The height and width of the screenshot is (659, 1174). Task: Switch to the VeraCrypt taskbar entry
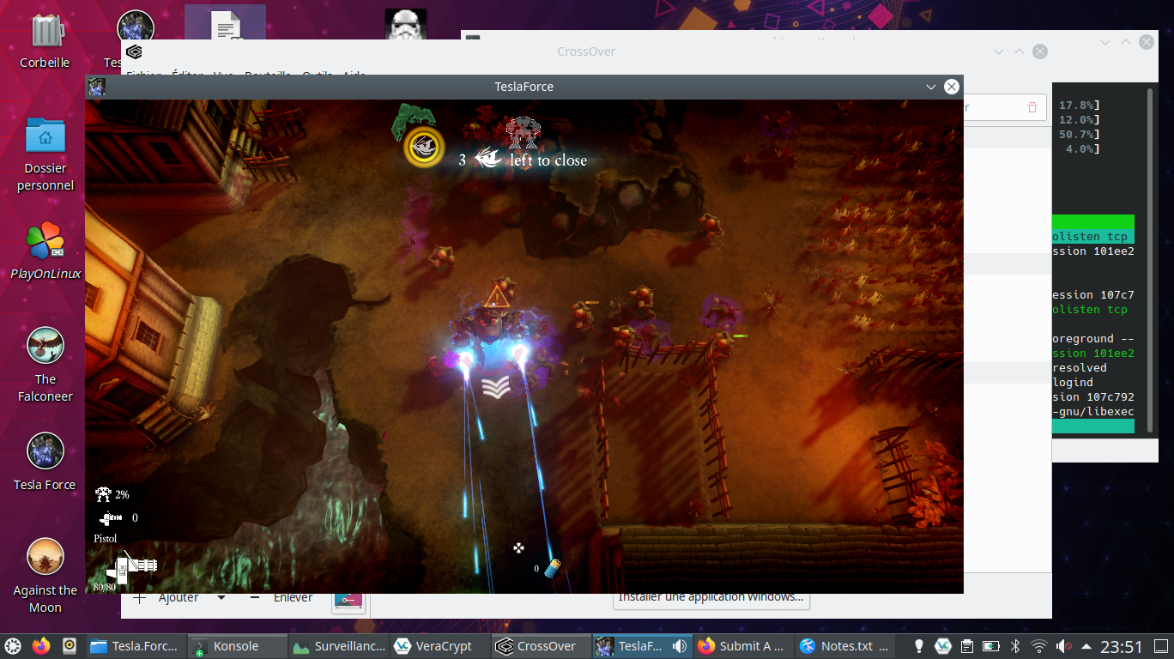point(433,646)
